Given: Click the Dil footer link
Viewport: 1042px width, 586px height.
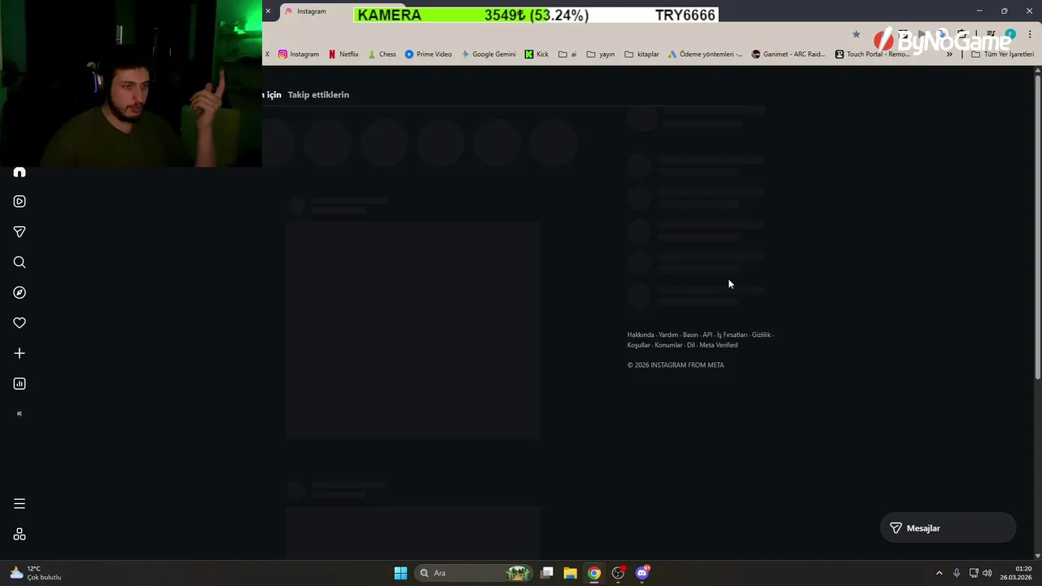Looking at the screenshot, I should 691,345.
